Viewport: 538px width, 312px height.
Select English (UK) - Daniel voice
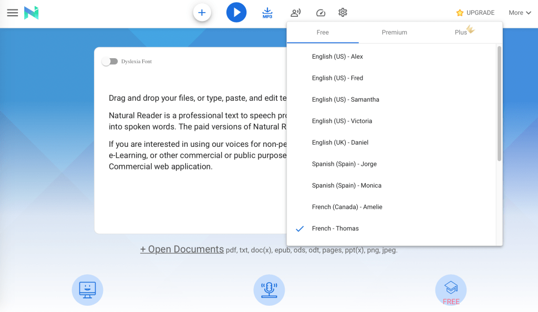[340, 143]
